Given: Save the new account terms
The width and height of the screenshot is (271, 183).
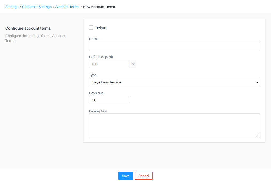Looking at the screenshot, I should tap(125, 176).
